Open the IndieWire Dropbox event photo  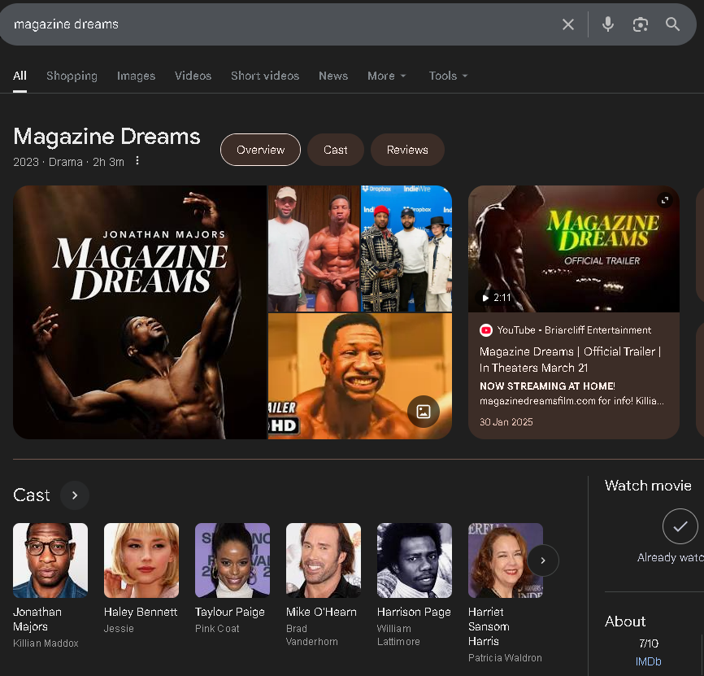point(406,248)
